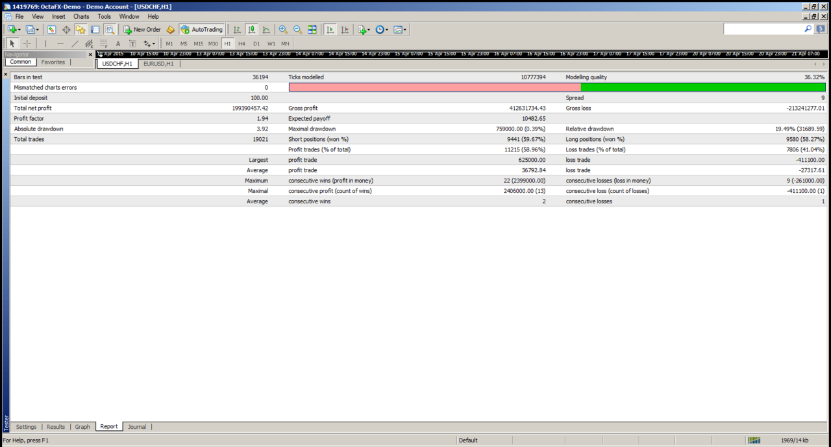The height and width of the screenshot is (447, 831).
Task: Open the Charts menu
Action: click(x=81, y=16)
